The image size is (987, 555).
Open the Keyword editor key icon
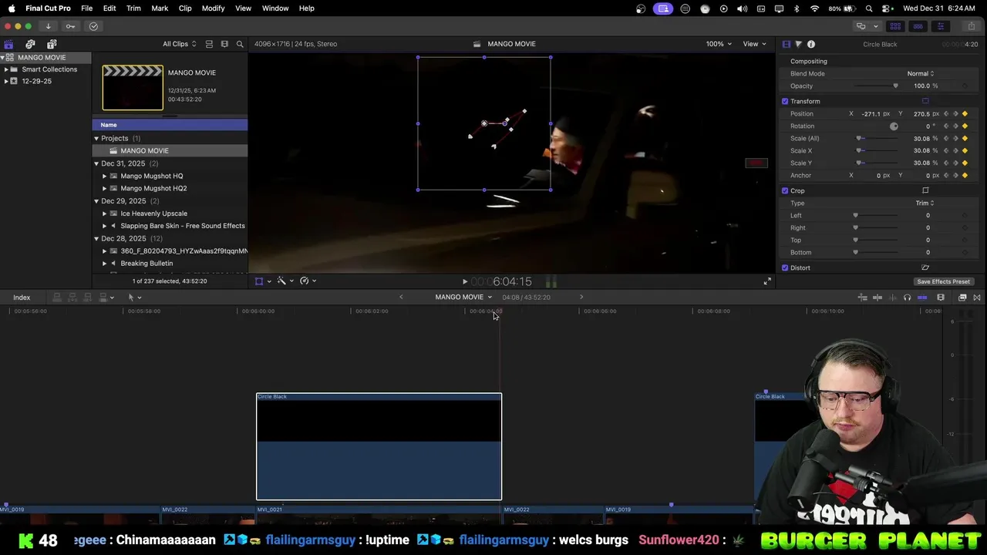point(70,26)
